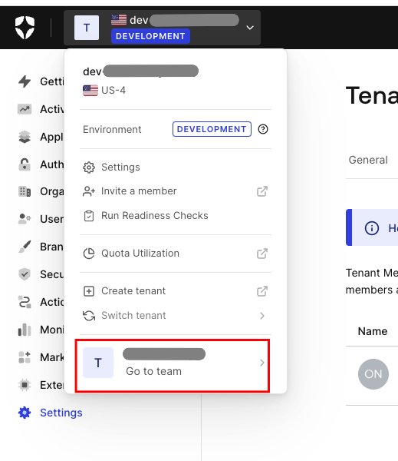Click the environment help question mark icon
398x461 pixels.
coord(263,129)
